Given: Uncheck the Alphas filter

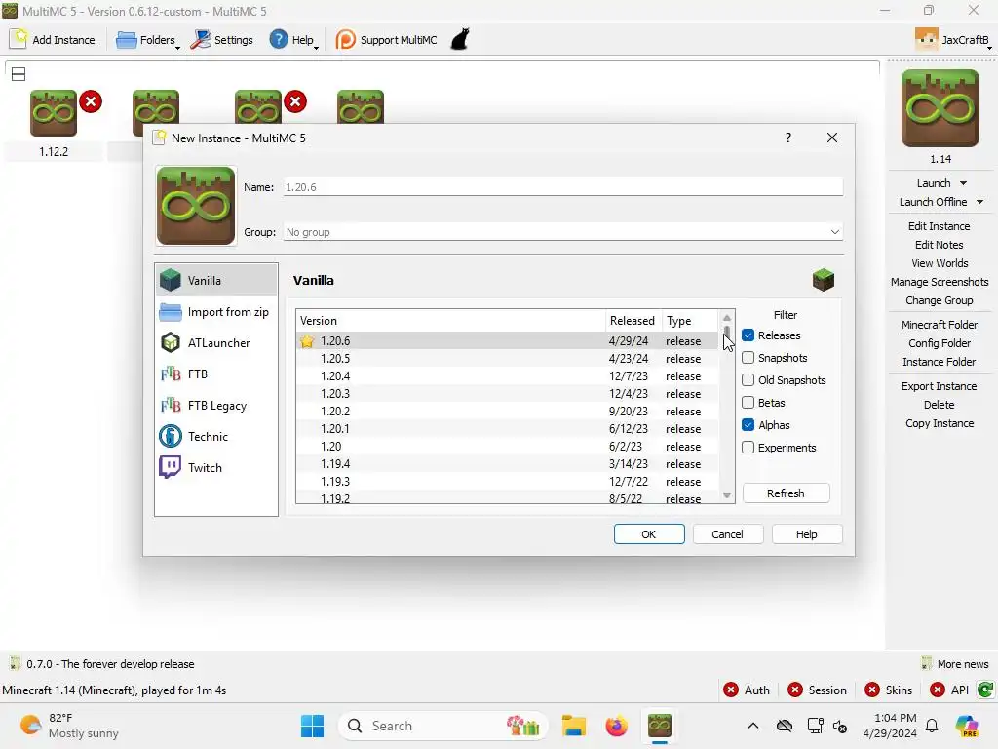Looking at the screenshot, I should click(748, 425).
